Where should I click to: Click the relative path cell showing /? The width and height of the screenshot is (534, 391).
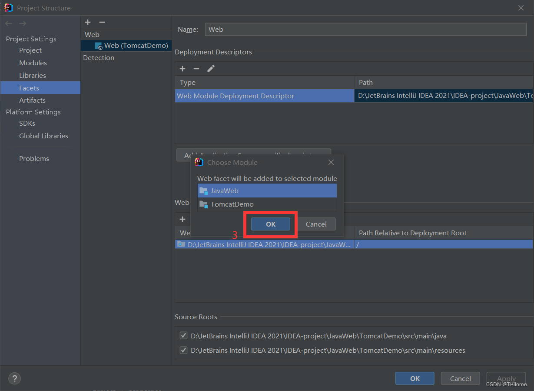tap(444, 245)
